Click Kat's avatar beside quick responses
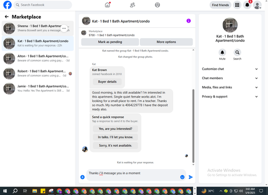This screenshot has height=195, width=268. pos(85,149)
